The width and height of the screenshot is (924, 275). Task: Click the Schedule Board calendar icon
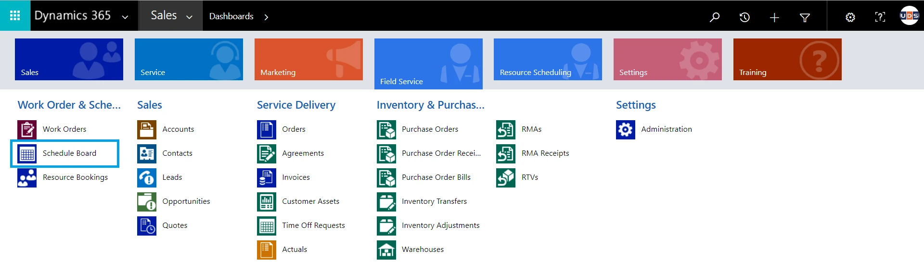click(27, 153)
